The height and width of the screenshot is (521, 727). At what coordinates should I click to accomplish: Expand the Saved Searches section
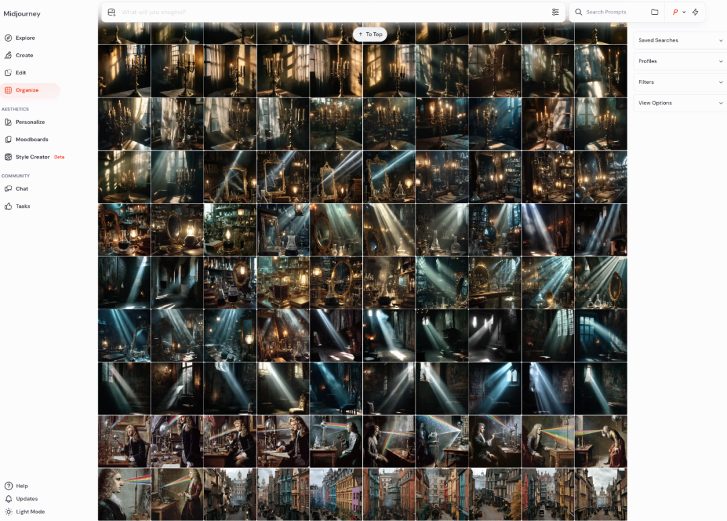coord(679,40)
